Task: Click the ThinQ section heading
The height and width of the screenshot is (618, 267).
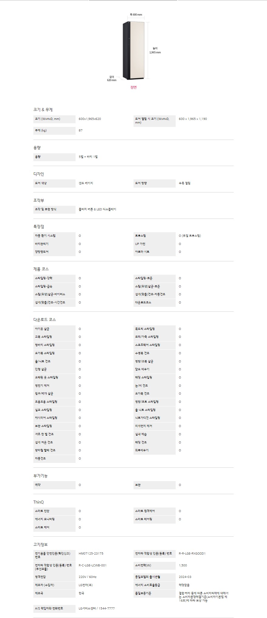Action: click(39, 502)
